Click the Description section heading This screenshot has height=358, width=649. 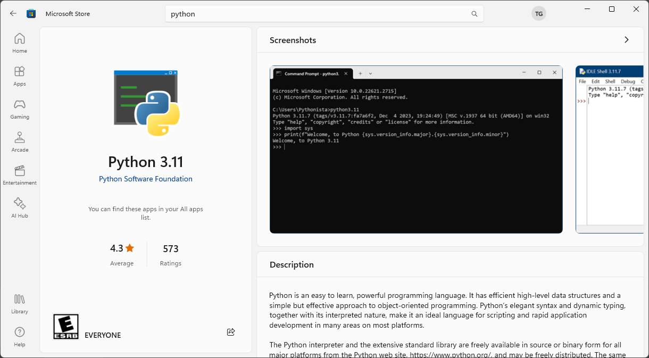[292, 264]
